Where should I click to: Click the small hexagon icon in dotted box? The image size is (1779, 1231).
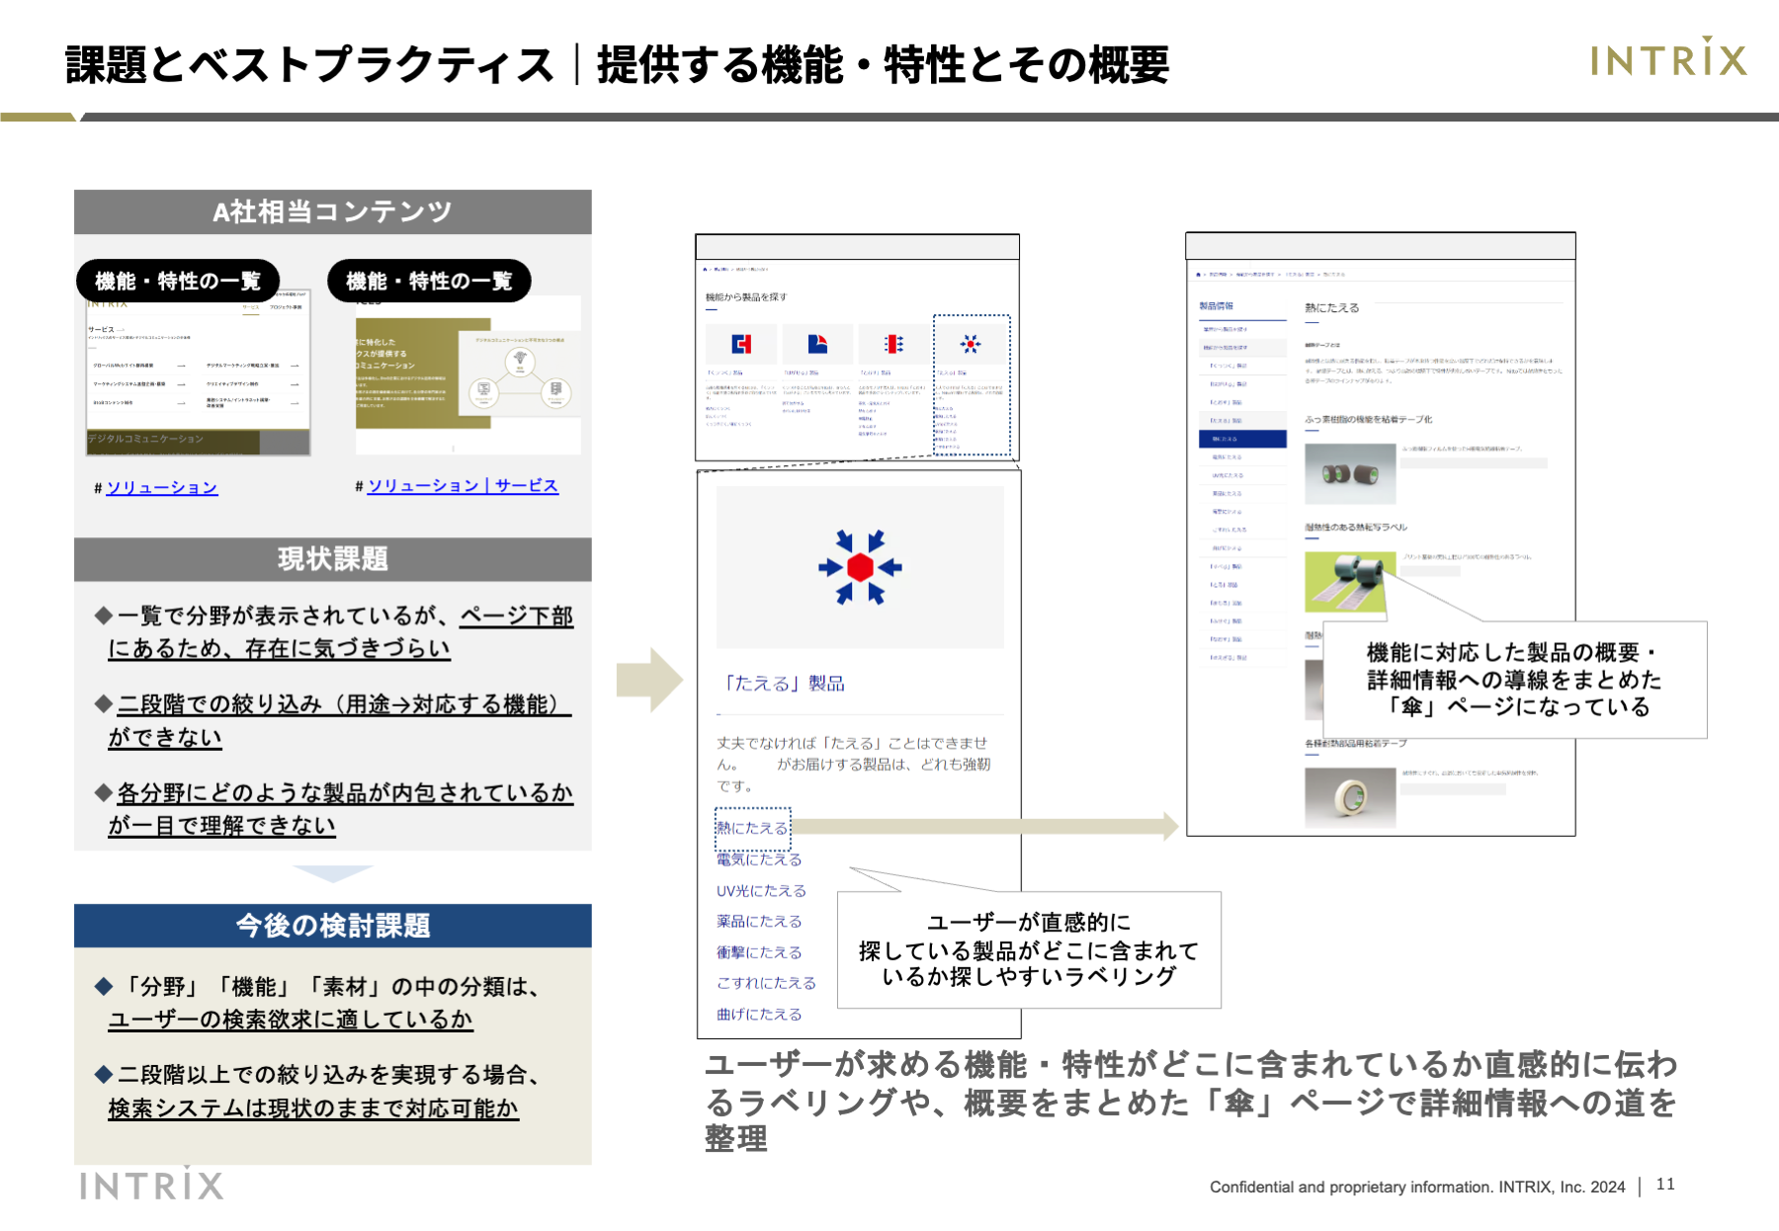[971, 344]
